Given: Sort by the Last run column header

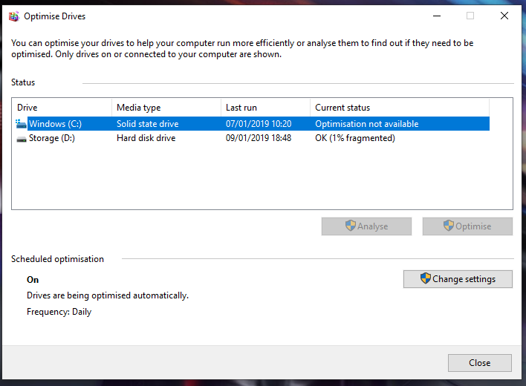Looking at the screenshot, I should point(266,108).
